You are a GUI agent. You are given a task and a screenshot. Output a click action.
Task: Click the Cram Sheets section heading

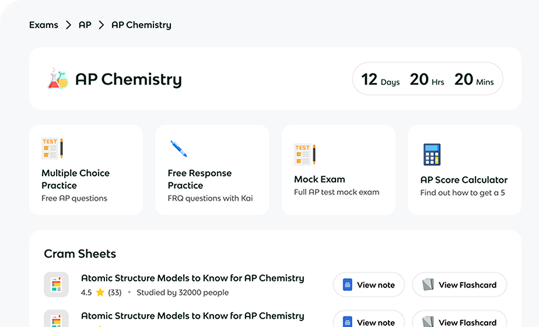pos(80,254)
